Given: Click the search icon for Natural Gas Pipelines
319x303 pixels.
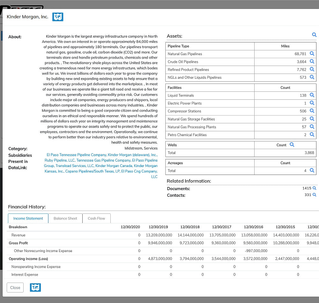Looking at the screenshot, I should [x=312, y=54].
